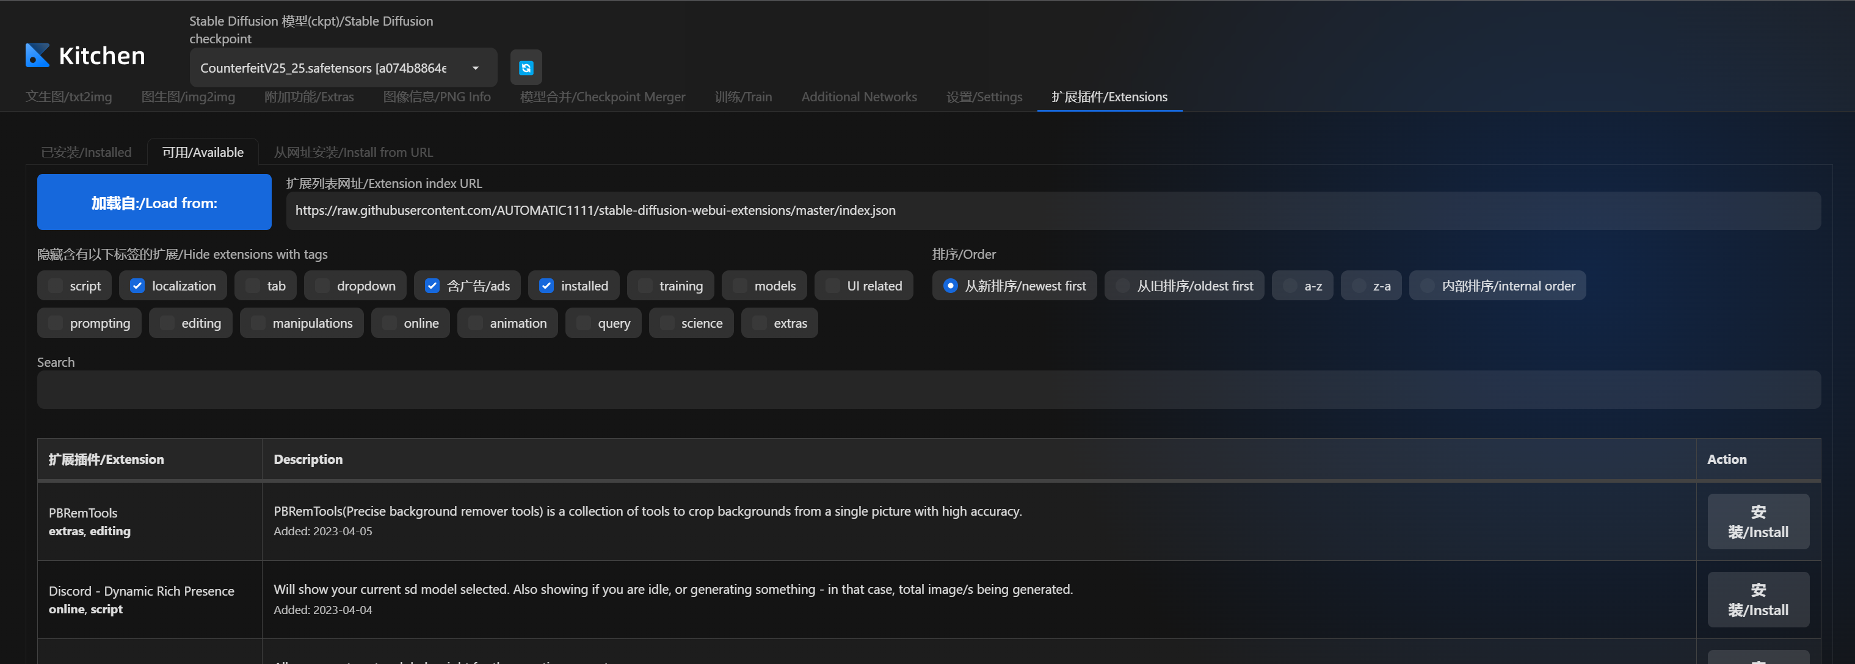Check the animation tag checkbox

pos(476,323)
